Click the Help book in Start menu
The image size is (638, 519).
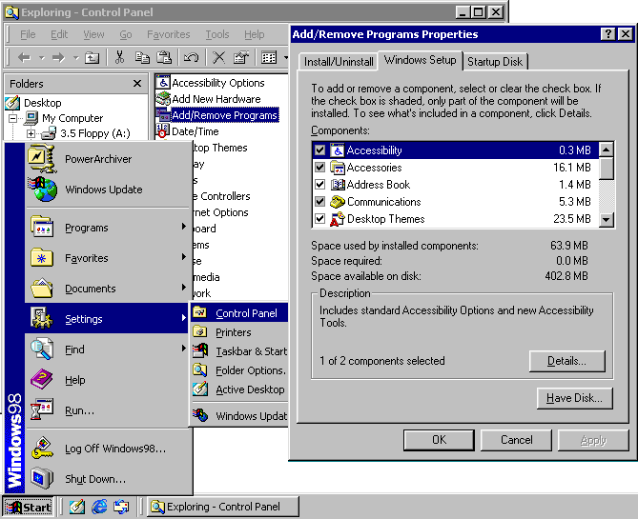pos(108,380)
